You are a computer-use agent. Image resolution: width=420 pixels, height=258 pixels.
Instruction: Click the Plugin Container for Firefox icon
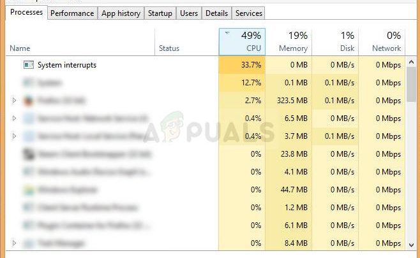click(28, 226)
